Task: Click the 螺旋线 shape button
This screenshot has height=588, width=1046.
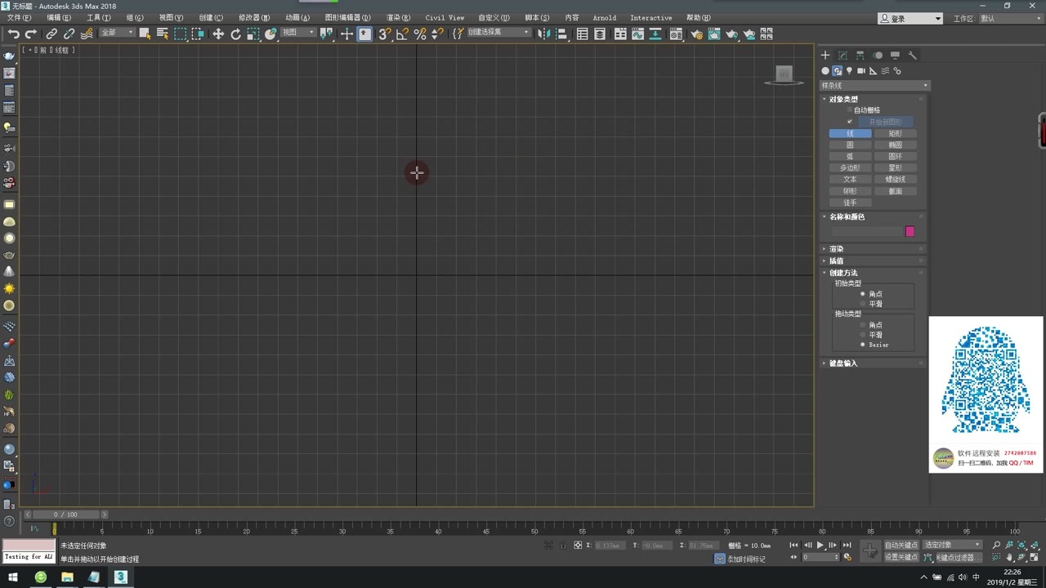Action: tap(896, 180)
